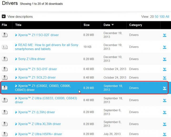This screenshot has width=171, height=137.
Task: Sort table by Title column header
Action: click(x=18, y=25)
